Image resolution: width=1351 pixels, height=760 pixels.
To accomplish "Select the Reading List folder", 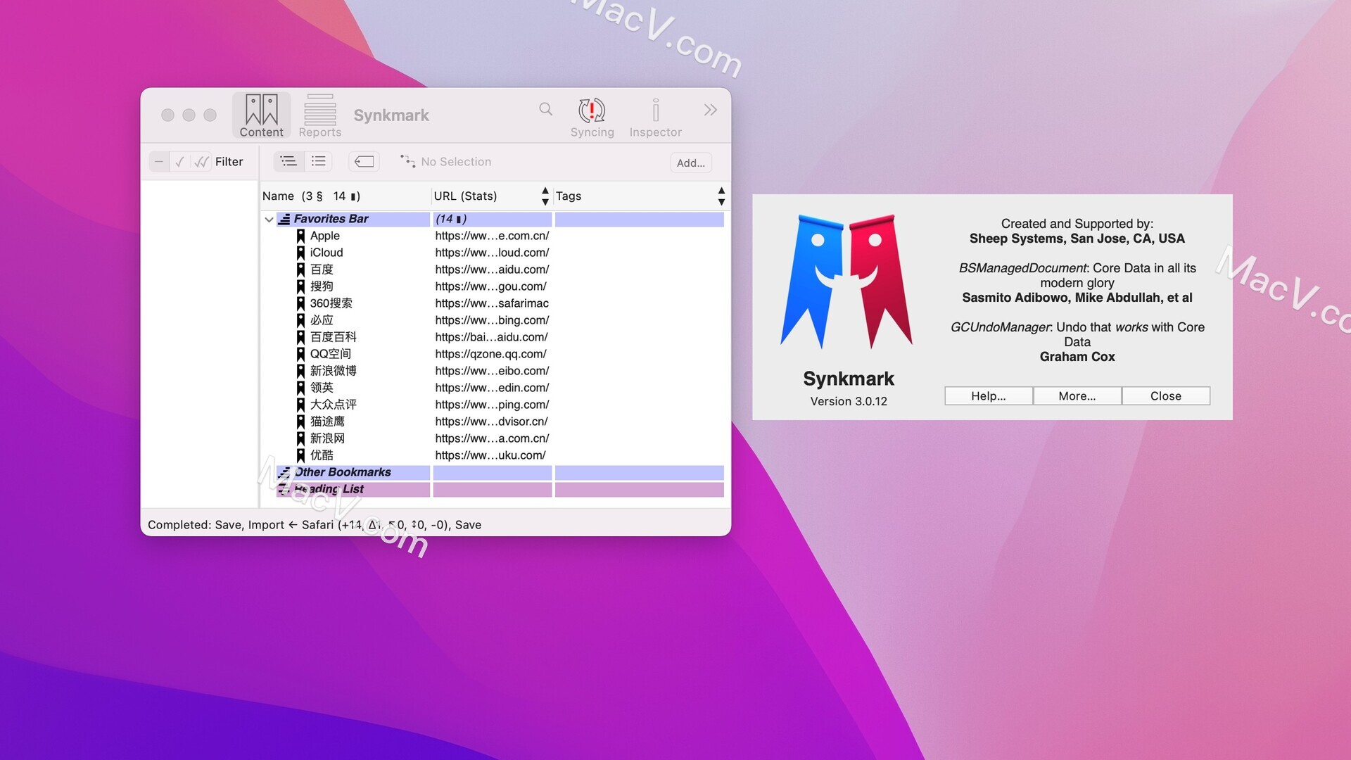I will click(x=500, y=489).
